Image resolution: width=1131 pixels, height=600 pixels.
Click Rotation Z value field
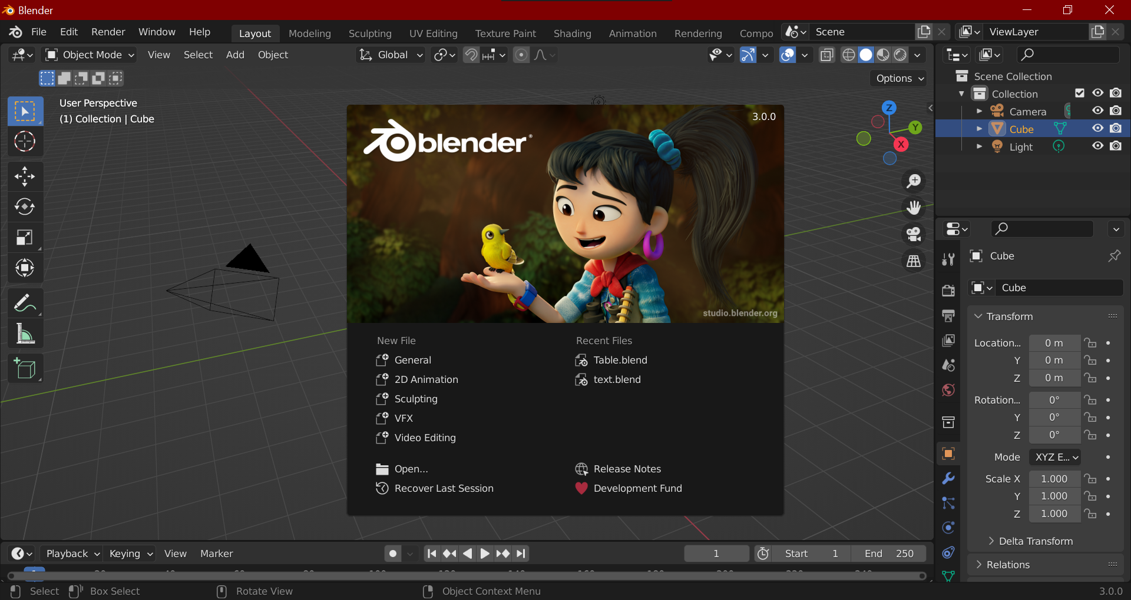click(x=1054, y=435)
